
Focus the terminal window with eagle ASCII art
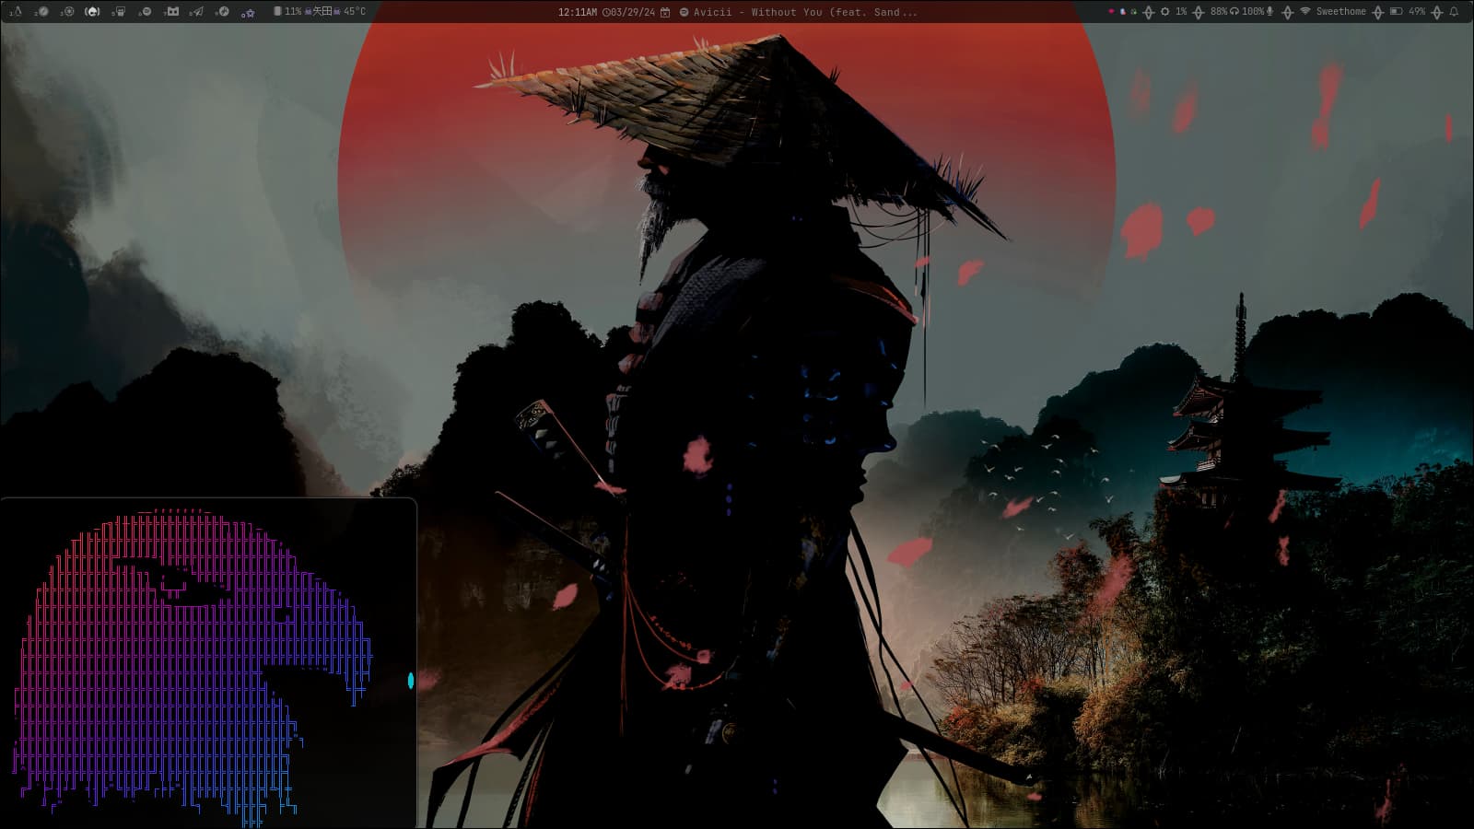pyautogui.click(x=208, y=663)
